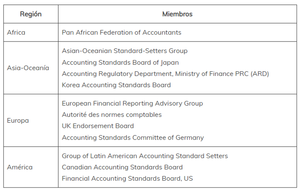Click Accounting Standards Committee of Germany
Screen dimensions: 302x194
(133, 138)
